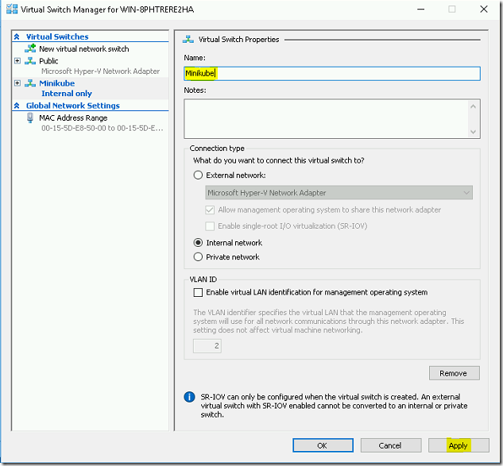Click inside the Notes text area
503x466 pixels.
coord(327,118)
